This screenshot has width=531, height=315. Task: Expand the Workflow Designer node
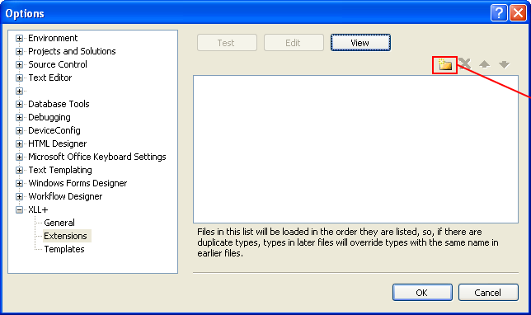click(19, 197)
